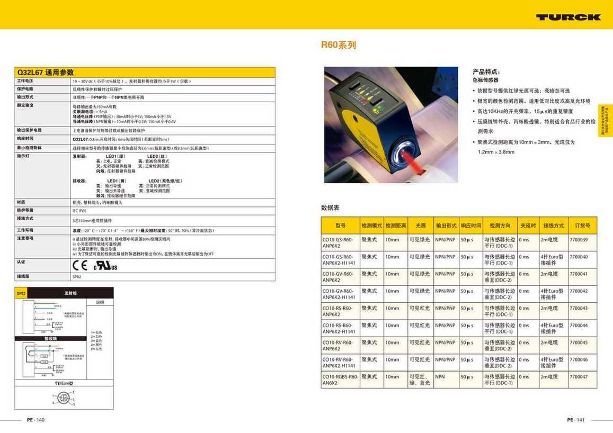Viewport: 613px width, 433px height.
Task: Click the 工作电压 row label
Action: click(25, 81)
